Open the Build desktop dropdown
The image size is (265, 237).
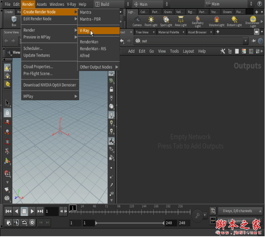tap(112, 4)
